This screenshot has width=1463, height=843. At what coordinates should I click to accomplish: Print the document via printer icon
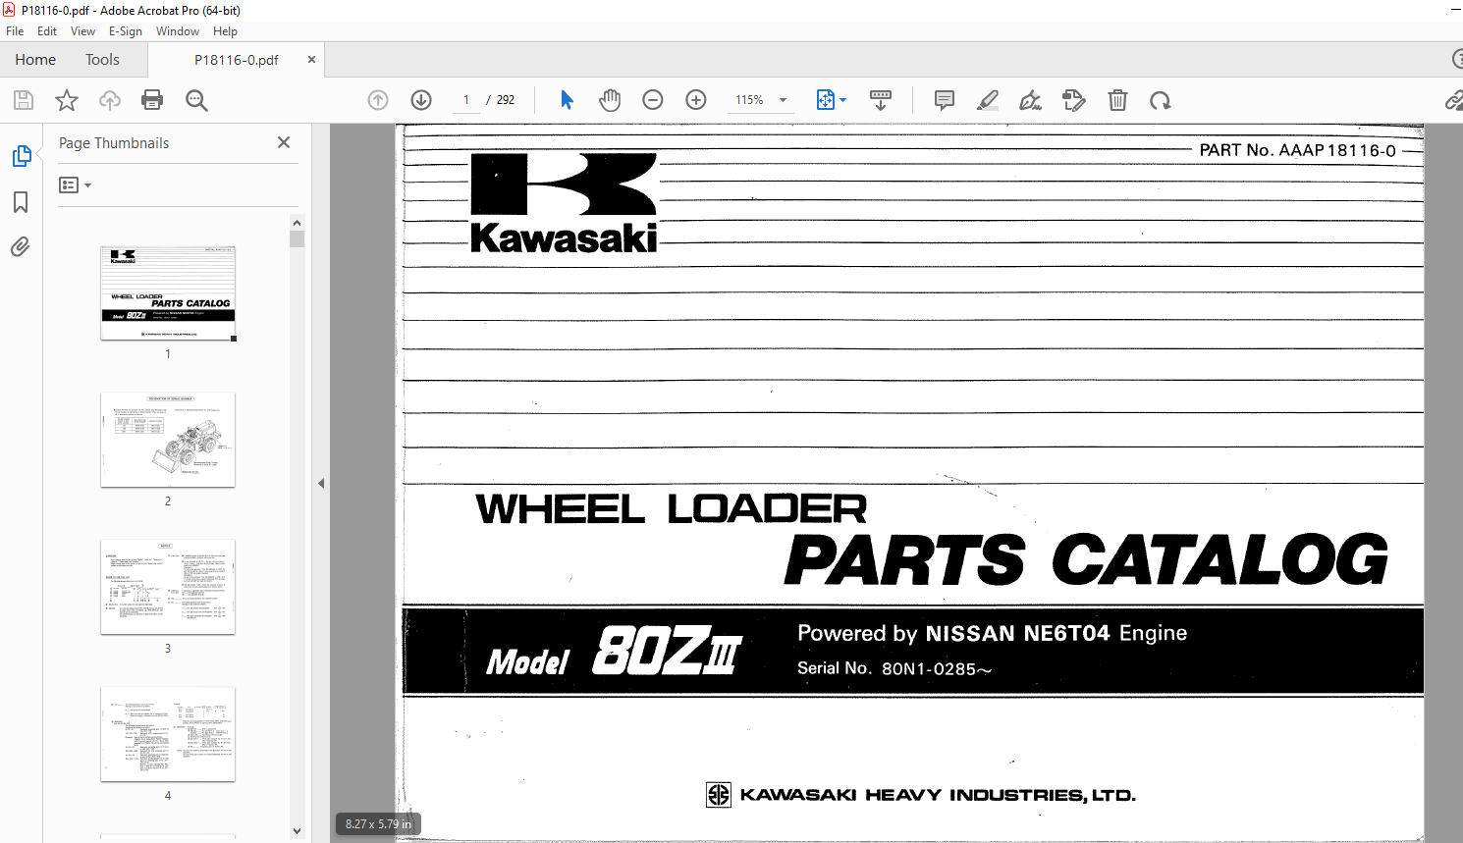point(152,100)
